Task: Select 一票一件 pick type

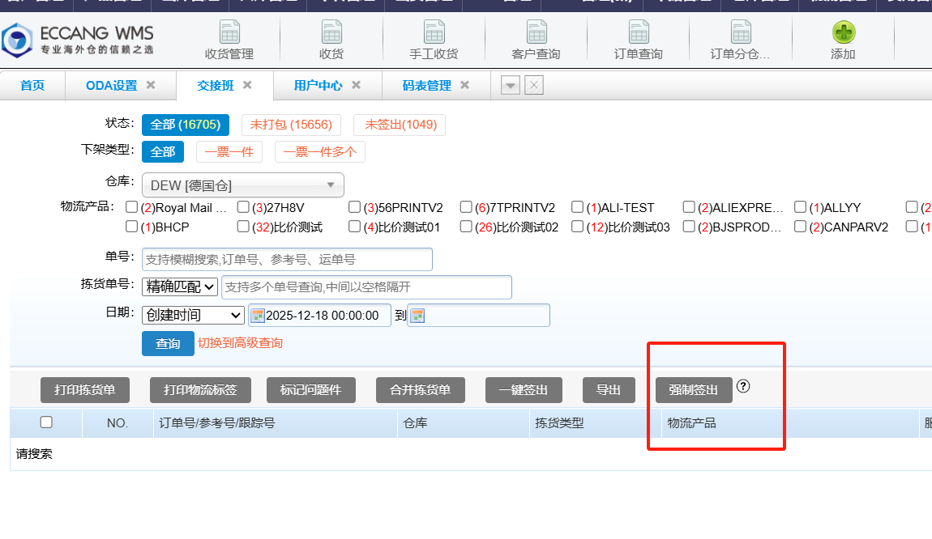Action: tap(229, 152)
